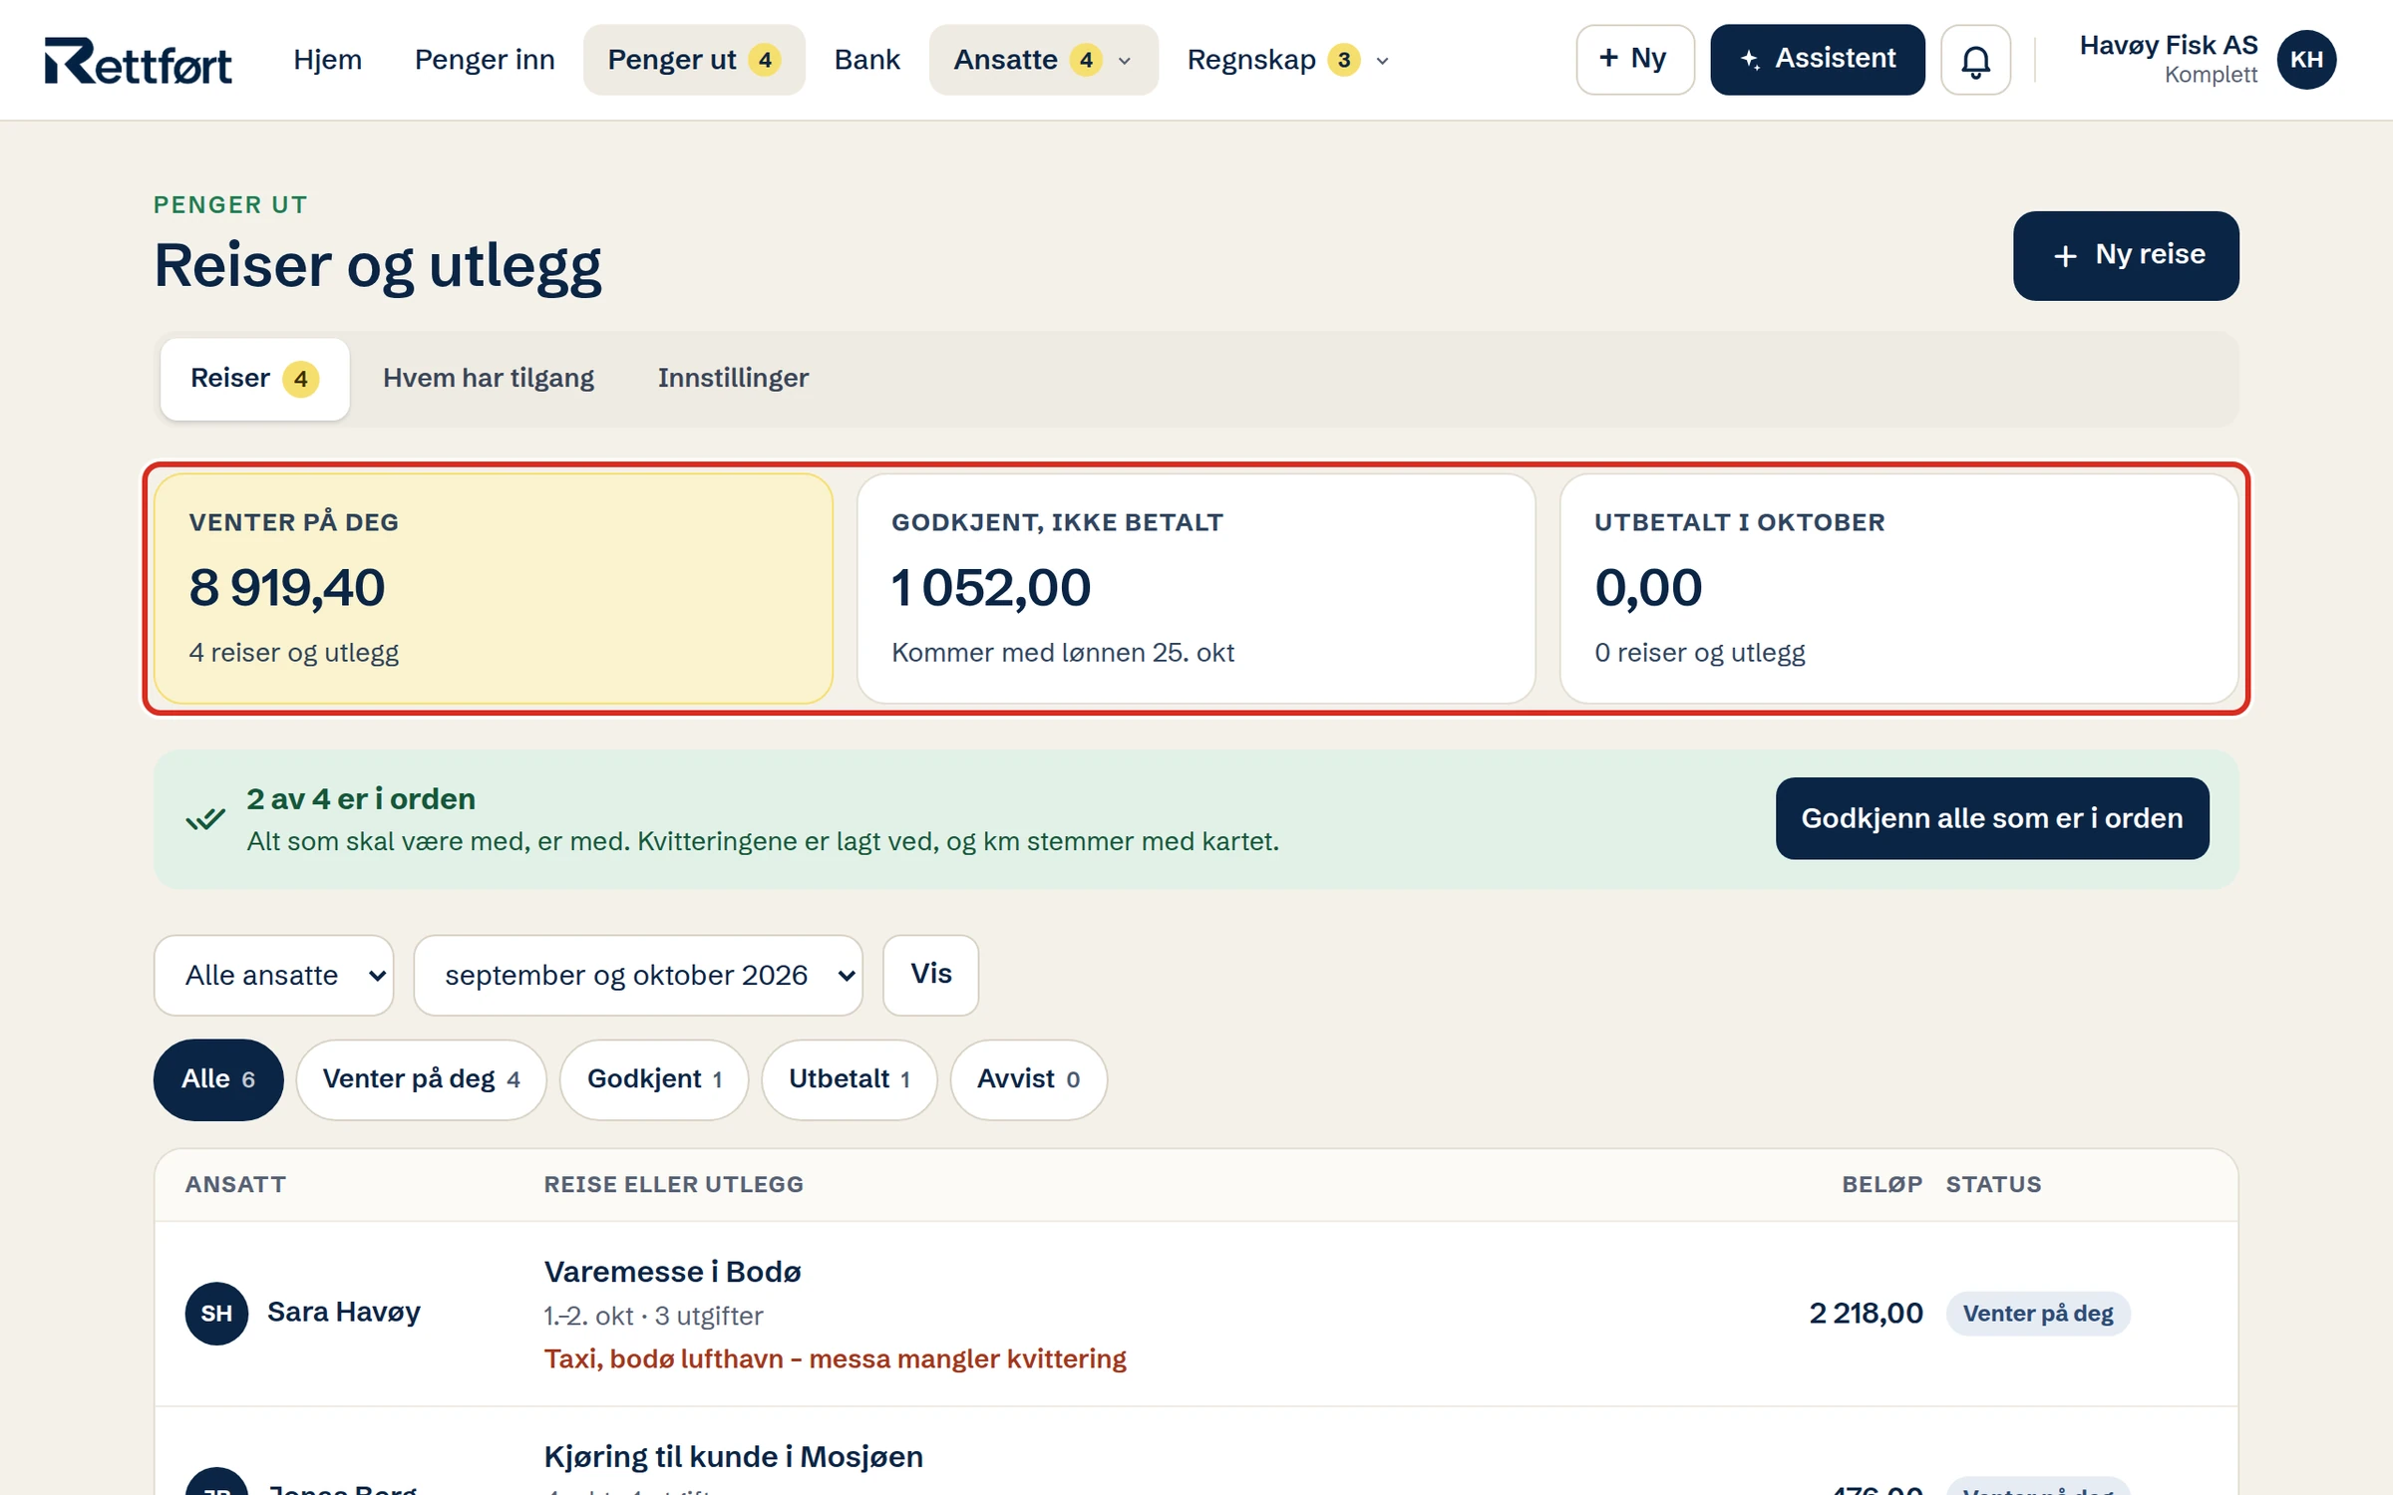Expand the Ansatte menu chevron

coord(1125,61)
